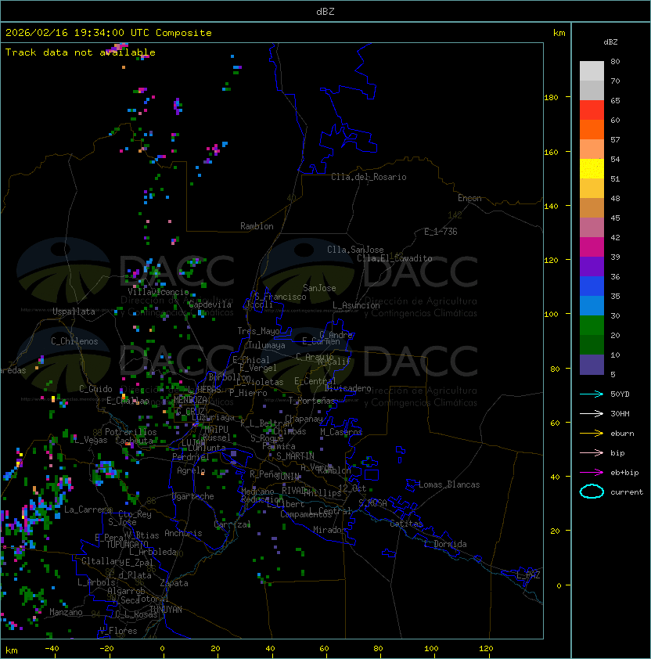Screen dimensions: 651x659
Task: Click the '180' km tick on vertical axis
Action: (x=551, y=97)
